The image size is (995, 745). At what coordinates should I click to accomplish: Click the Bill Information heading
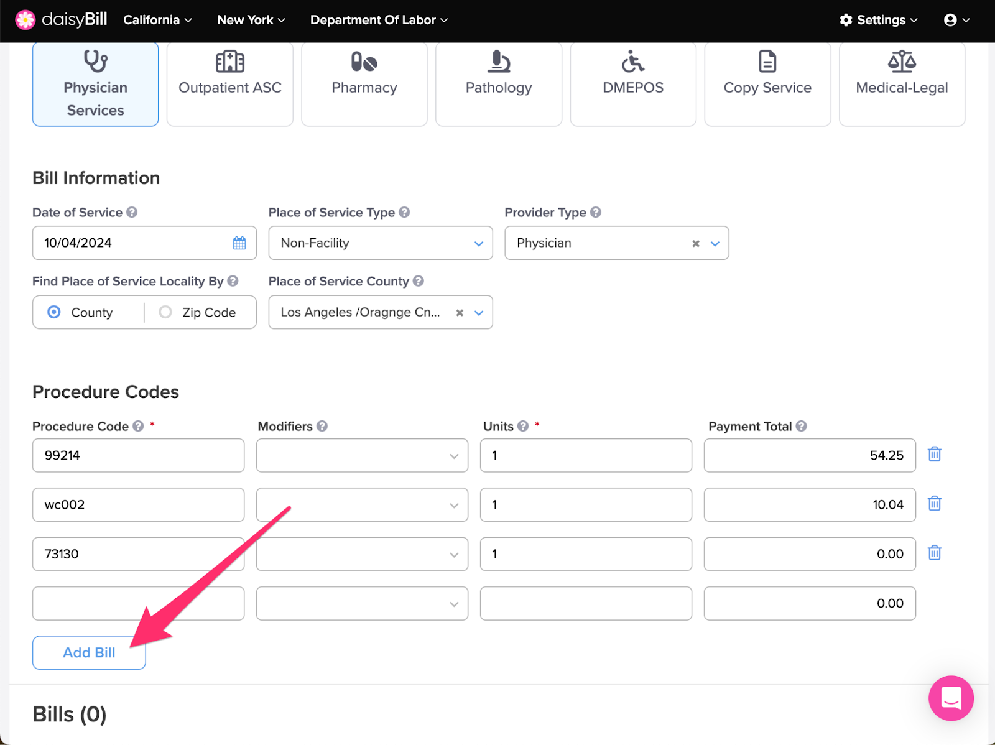(x=96, y=178)
